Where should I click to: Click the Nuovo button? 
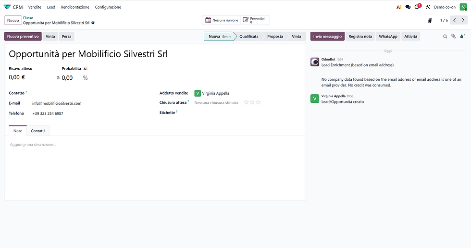(13, 20)
